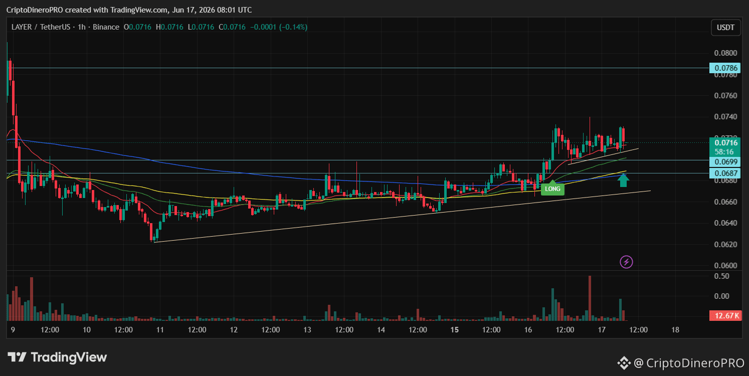Click the 0.0600 price axis label

pos(725,266)
